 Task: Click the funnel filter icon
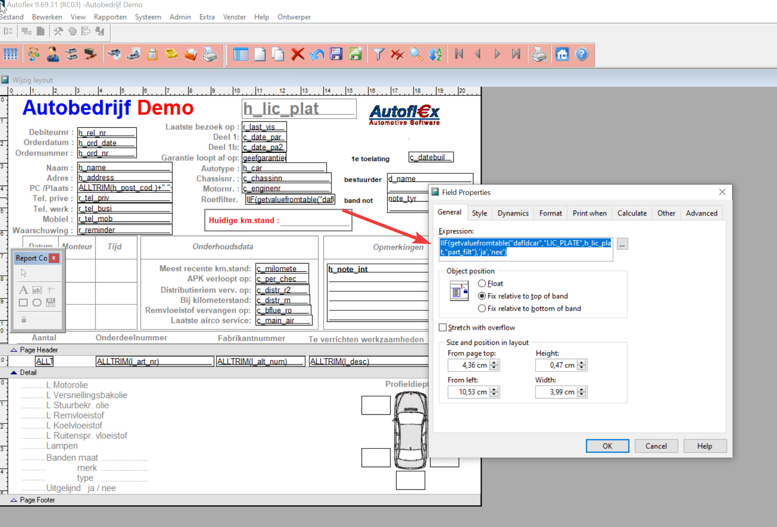click(x=379, y=54)
